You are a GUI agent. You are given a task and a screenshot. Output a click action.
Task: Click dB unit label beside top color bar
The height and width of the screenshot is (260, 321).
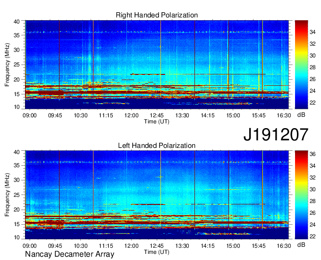tap(301, 115)
